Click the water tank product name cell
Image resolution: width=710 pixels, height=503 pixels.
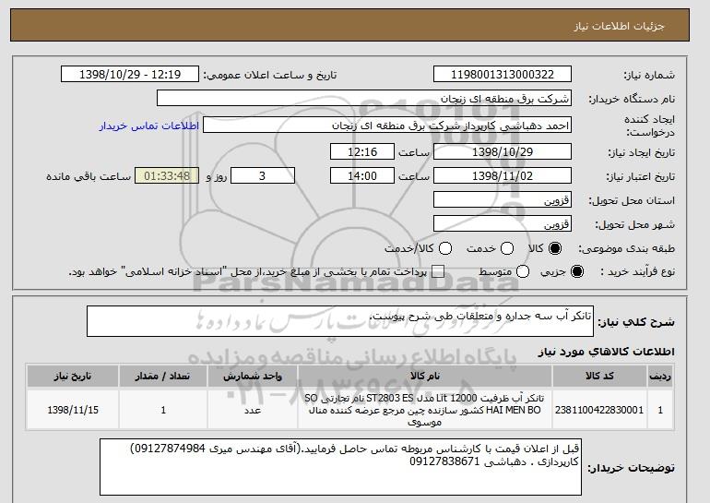click(x=425, y=410)
